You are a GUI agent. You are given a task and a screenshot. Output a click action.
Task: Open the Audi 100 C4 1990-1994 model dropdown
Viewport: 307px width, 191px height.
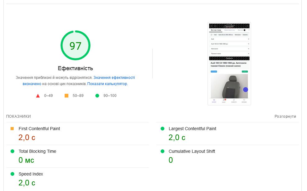(x=229, y=44)
